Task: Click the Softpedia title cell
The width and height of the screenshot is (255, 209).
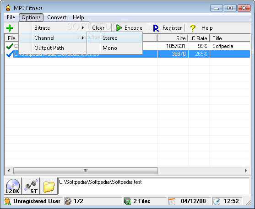Action: pyautogui.click(x=223, y=46)
